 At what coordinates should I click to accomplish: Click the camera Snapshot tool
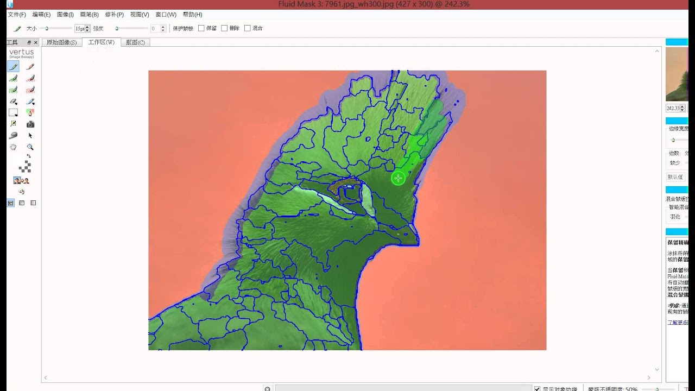click(x=30, y=124)
